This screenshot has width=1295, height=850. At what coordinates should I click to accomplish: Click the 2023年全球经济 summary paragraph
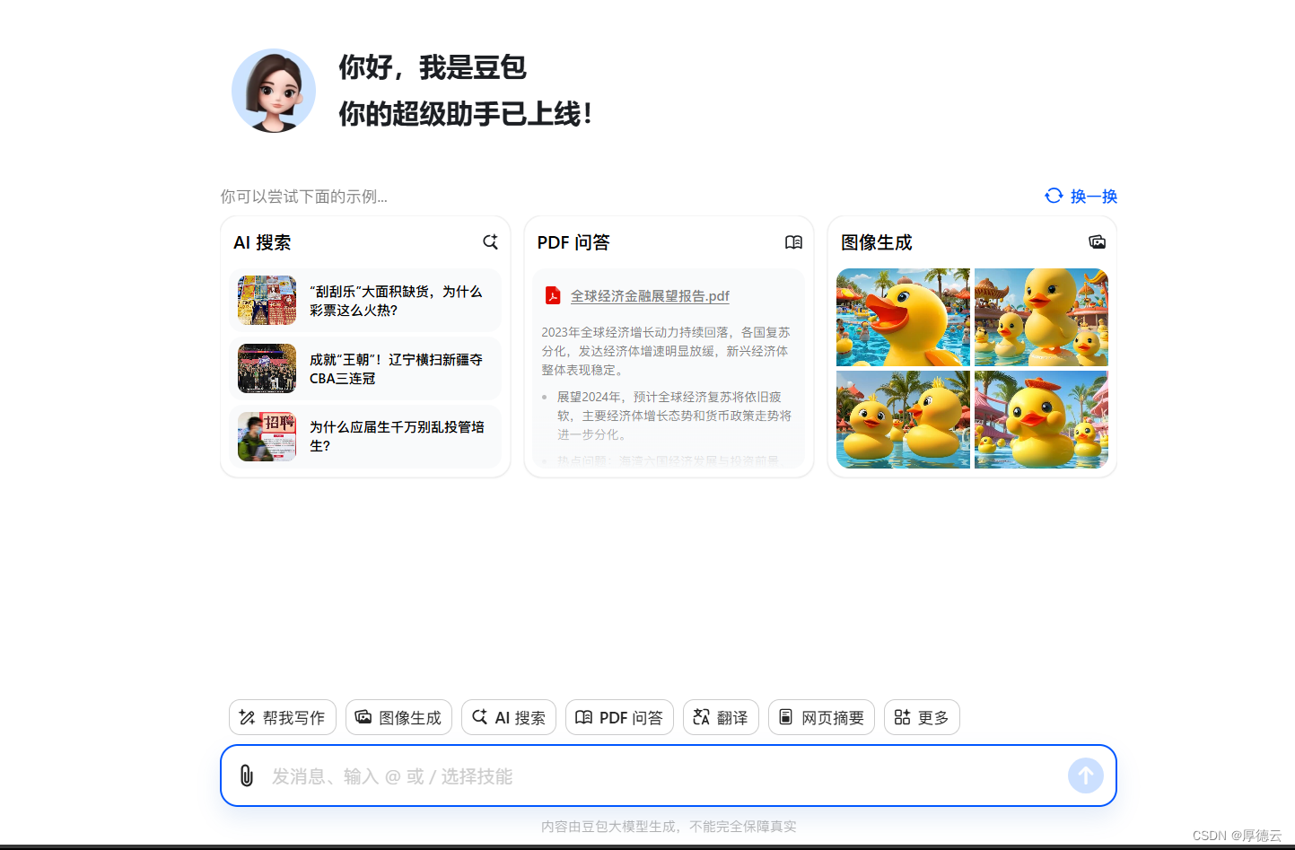(x=666, y=351)
